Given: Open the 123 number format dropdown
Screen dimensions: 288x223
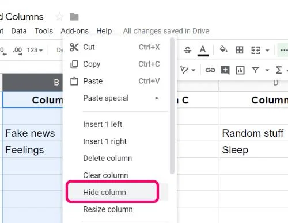Looking at the screenshot, I should (x=35, y=50).
